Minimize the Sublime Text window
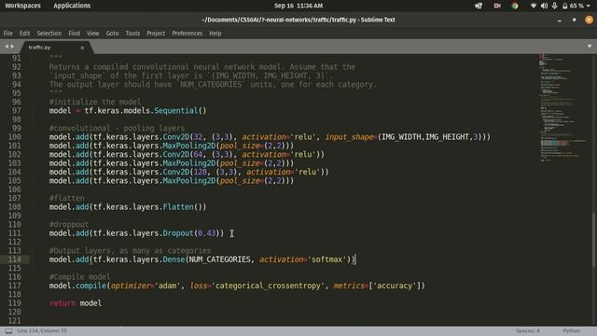 click(x=560, y=21)
